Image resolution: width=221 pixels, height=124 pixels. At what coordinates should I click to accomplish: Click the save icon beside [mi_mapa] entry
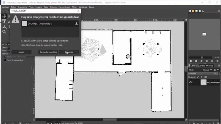(x=76, y=24)
